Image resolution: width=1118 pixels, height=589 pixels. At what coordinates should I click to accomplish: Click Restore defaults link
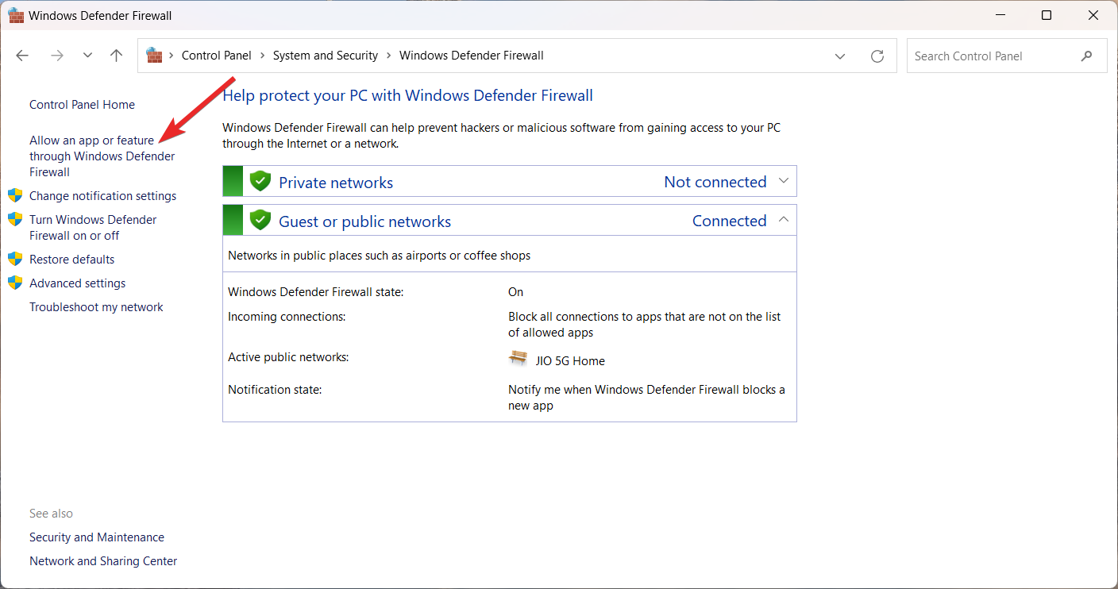[x=71, y=260]
